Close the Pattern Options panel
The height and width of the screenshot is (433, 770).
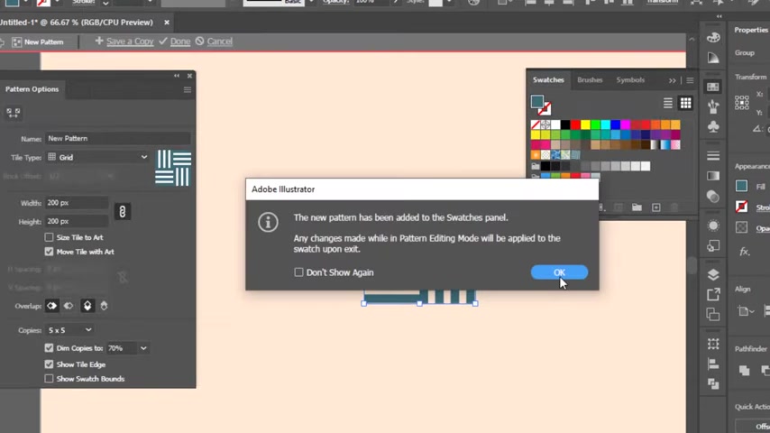click(x=189, y=76)
